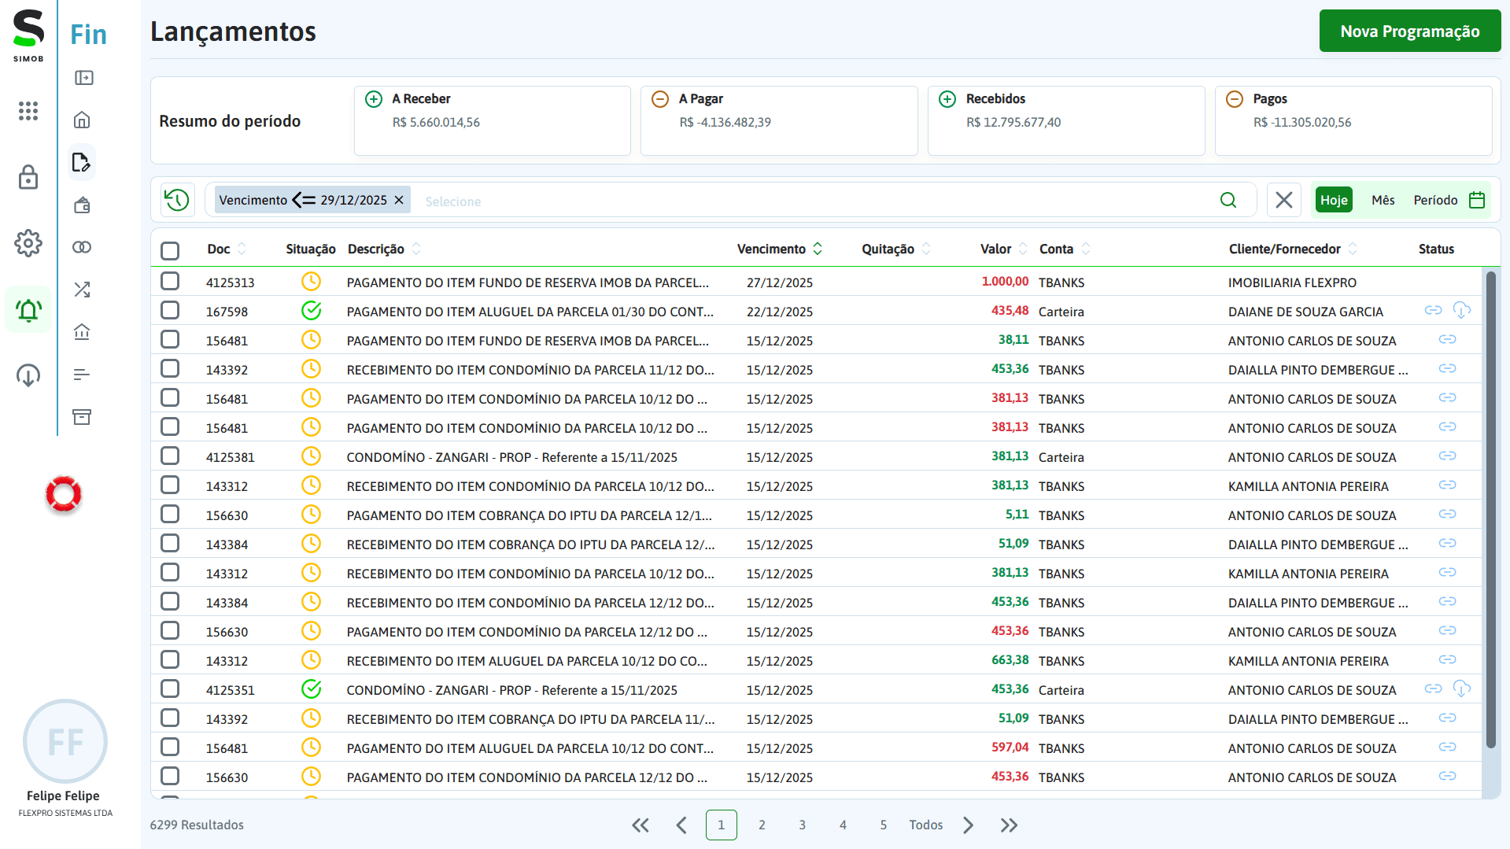Open the conciliation icon with overlapping circles

82,246
